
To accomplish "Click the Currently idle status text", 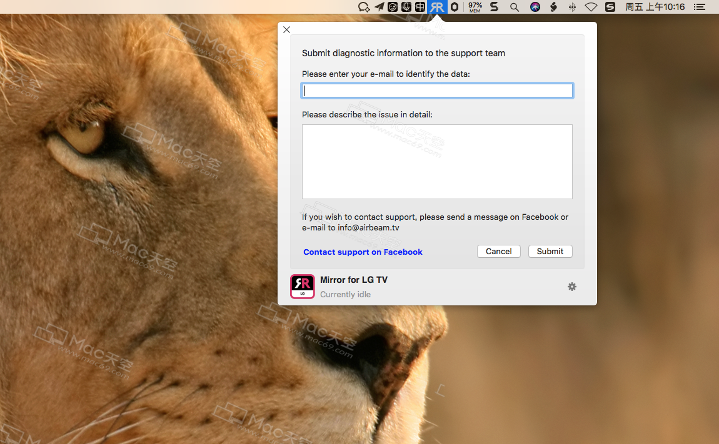I will coord(345,295).
